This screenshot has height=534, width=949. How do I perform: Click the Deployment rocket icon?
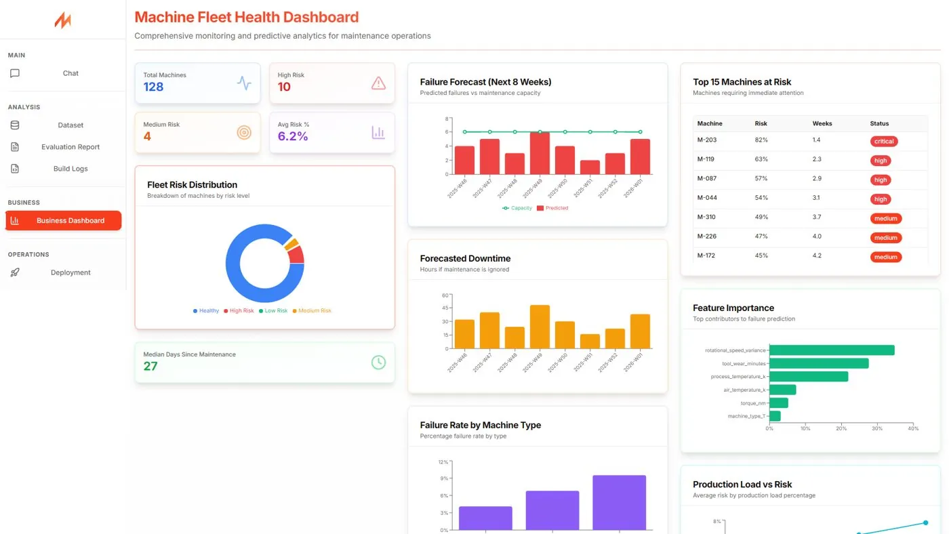click(x=15, y=272)
